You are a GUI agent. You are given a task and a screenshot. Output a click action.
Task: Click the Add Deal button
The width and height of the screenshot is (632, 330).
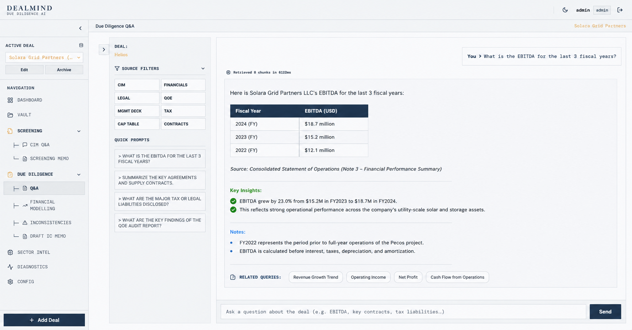(x=44, y=320)
